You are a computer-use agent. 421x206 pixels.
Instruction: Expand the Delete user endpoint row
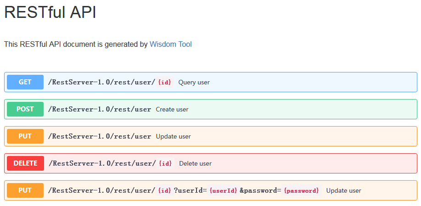[211, 163]
